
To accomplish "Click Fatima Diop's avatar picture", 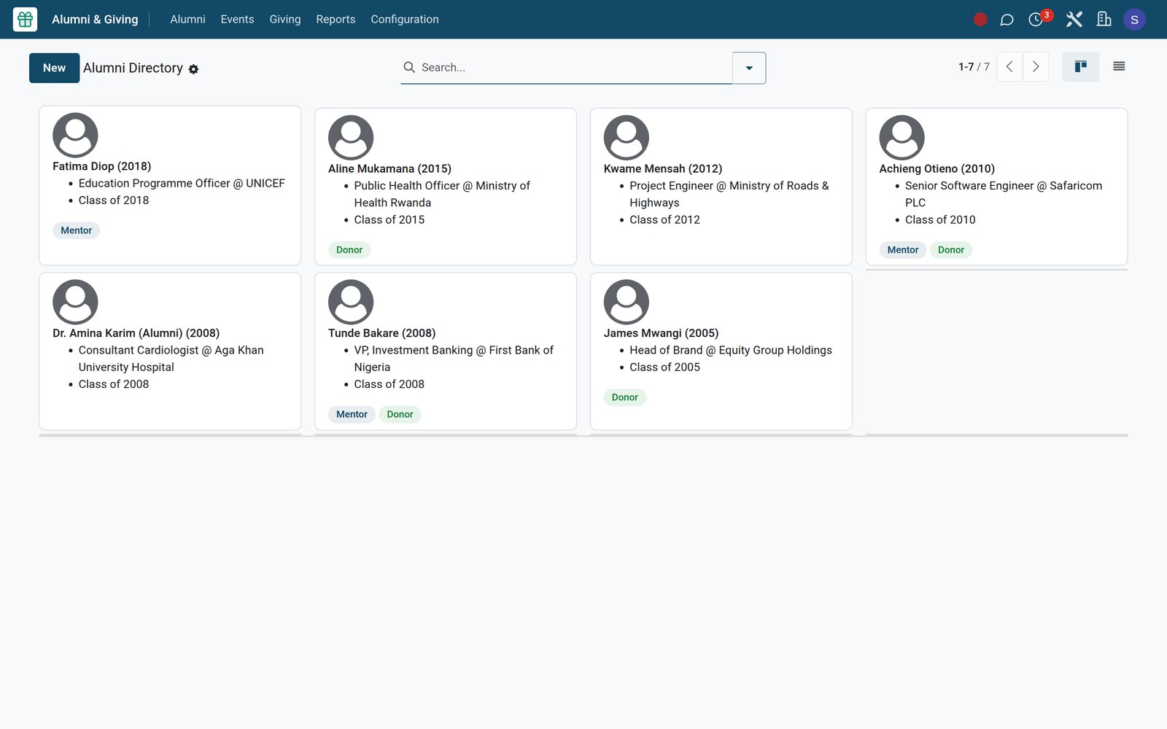I will tap(75, 135).
